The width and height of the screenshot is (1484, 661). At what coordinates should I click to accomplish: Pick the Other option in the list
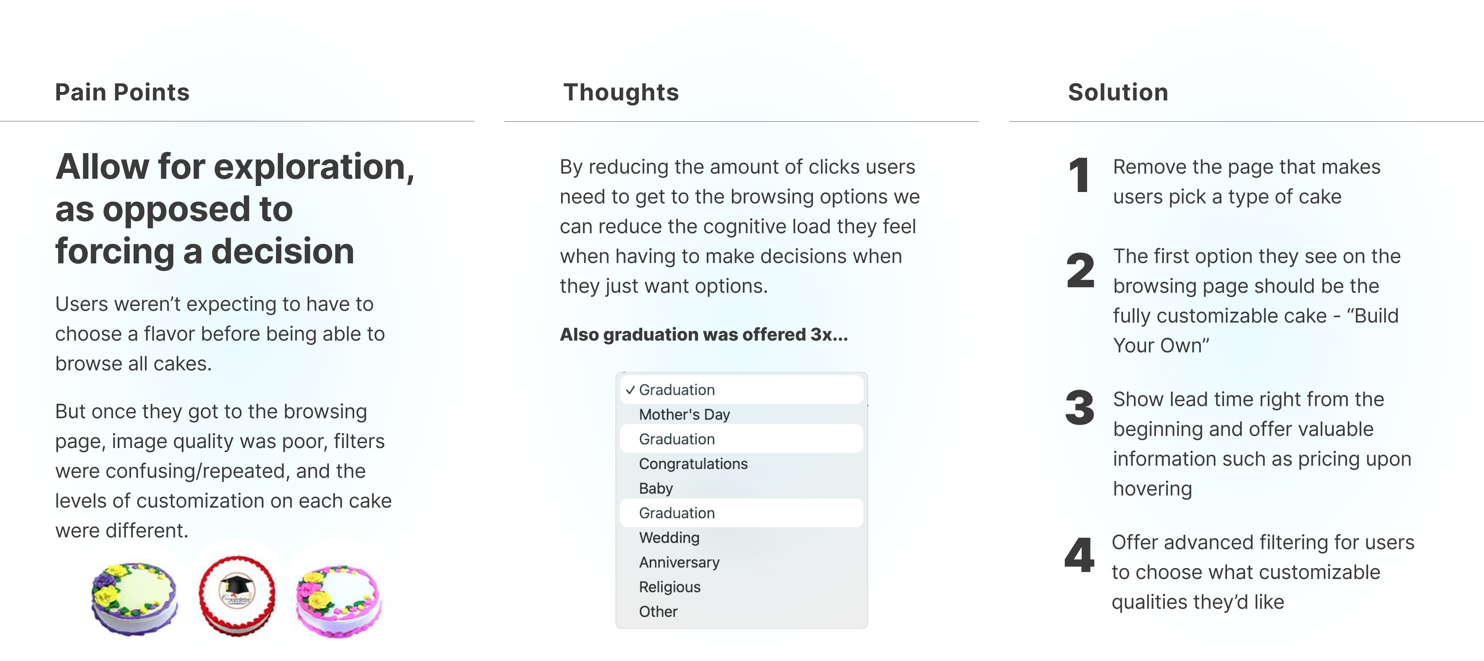pos(658,612)
